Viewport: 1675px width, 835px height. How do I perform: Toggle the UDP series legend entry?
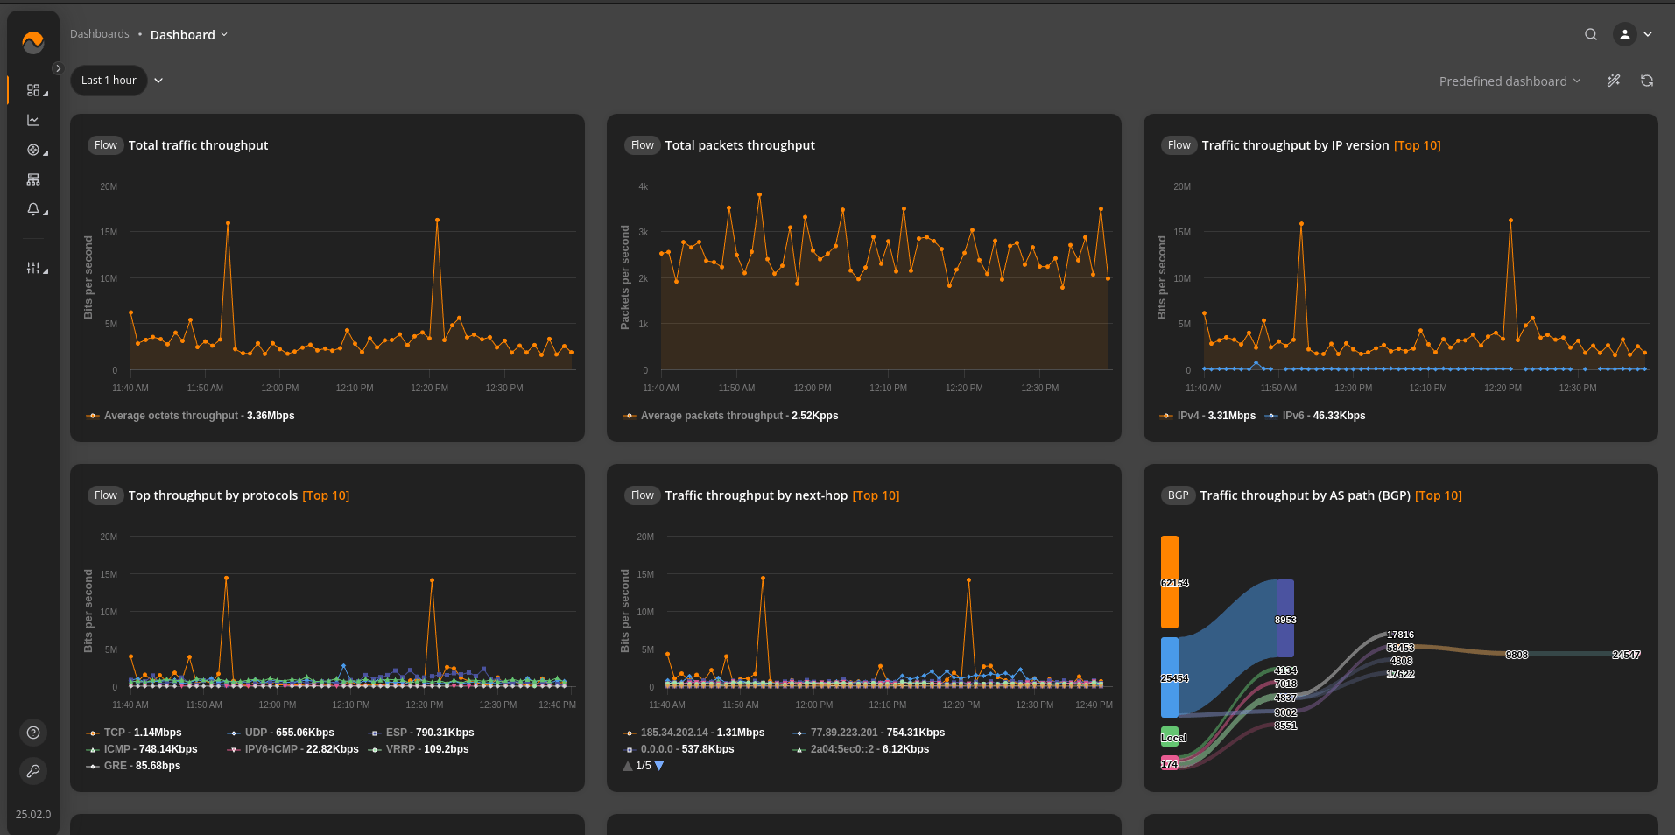[281, 733]
